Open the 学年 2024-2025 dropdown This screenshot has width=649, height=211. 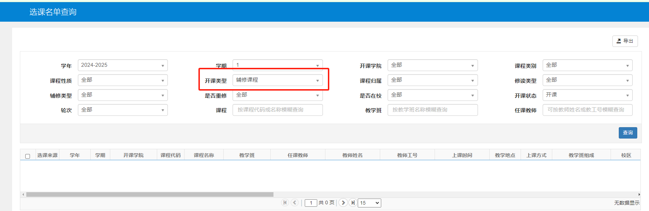122,65
